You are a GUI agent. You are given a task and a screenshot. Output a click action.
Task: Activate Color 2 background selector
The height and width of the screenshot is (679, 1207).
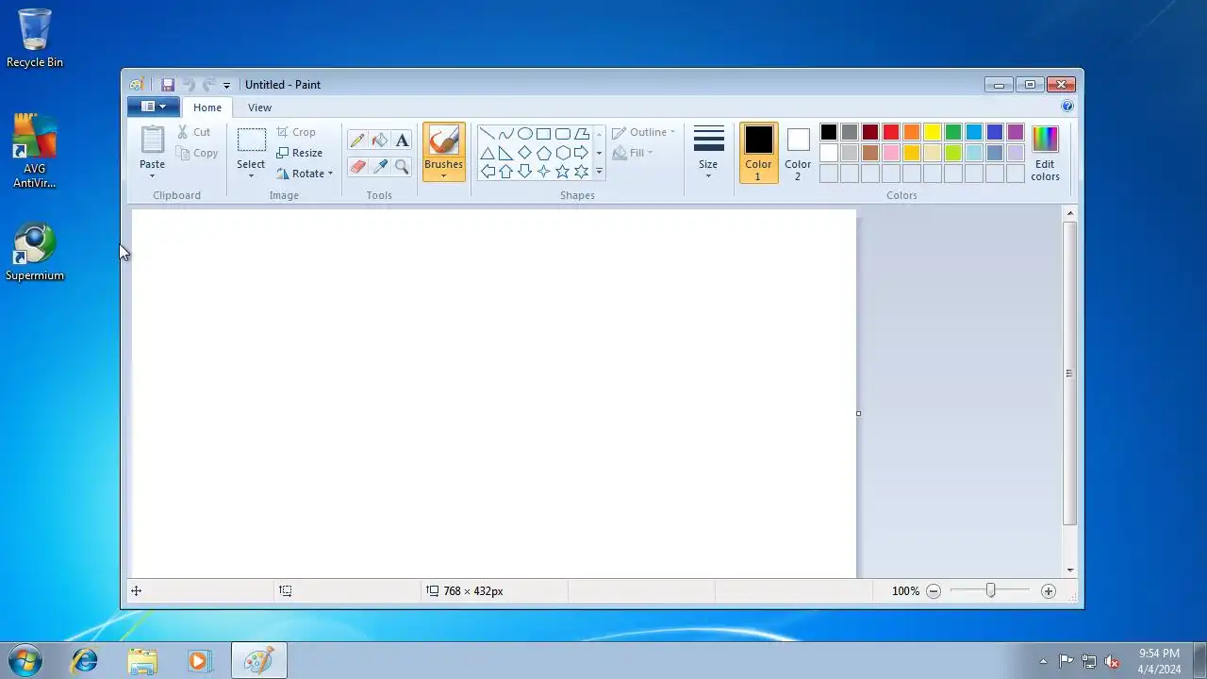pyautogui.click(x=798, y=153)
